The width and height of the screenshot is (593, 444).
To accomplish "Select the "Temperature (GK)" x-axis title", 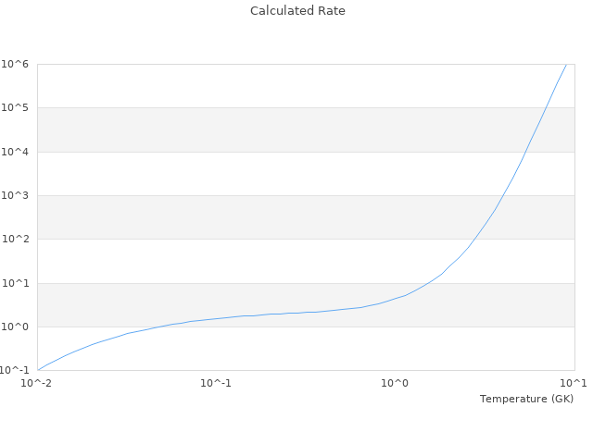I will pos(526,399).
